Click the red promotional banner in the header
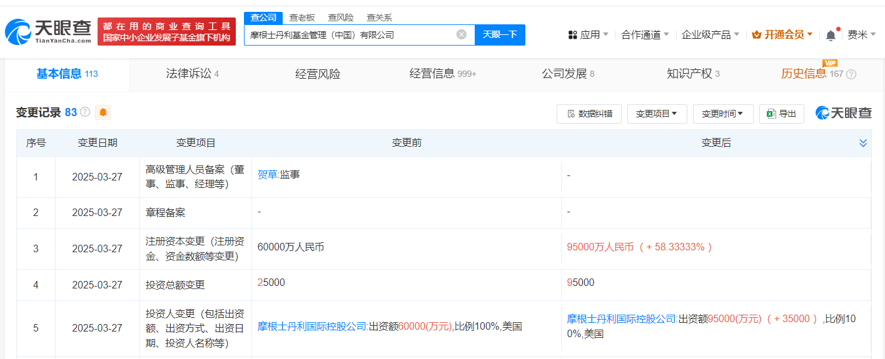The height and width of the screenshot is (359, 885). click(167, 32)
